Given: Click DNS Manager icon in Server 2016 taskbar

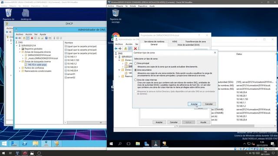Looking at the screenshot, I should 156,143.
